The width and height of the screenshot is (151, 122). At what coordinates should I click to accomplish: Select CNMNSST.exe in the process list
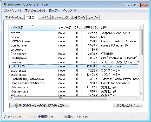click(x=74, y=41)
